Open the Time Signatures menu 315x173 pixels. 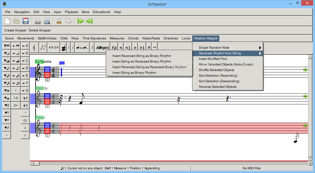94,38
